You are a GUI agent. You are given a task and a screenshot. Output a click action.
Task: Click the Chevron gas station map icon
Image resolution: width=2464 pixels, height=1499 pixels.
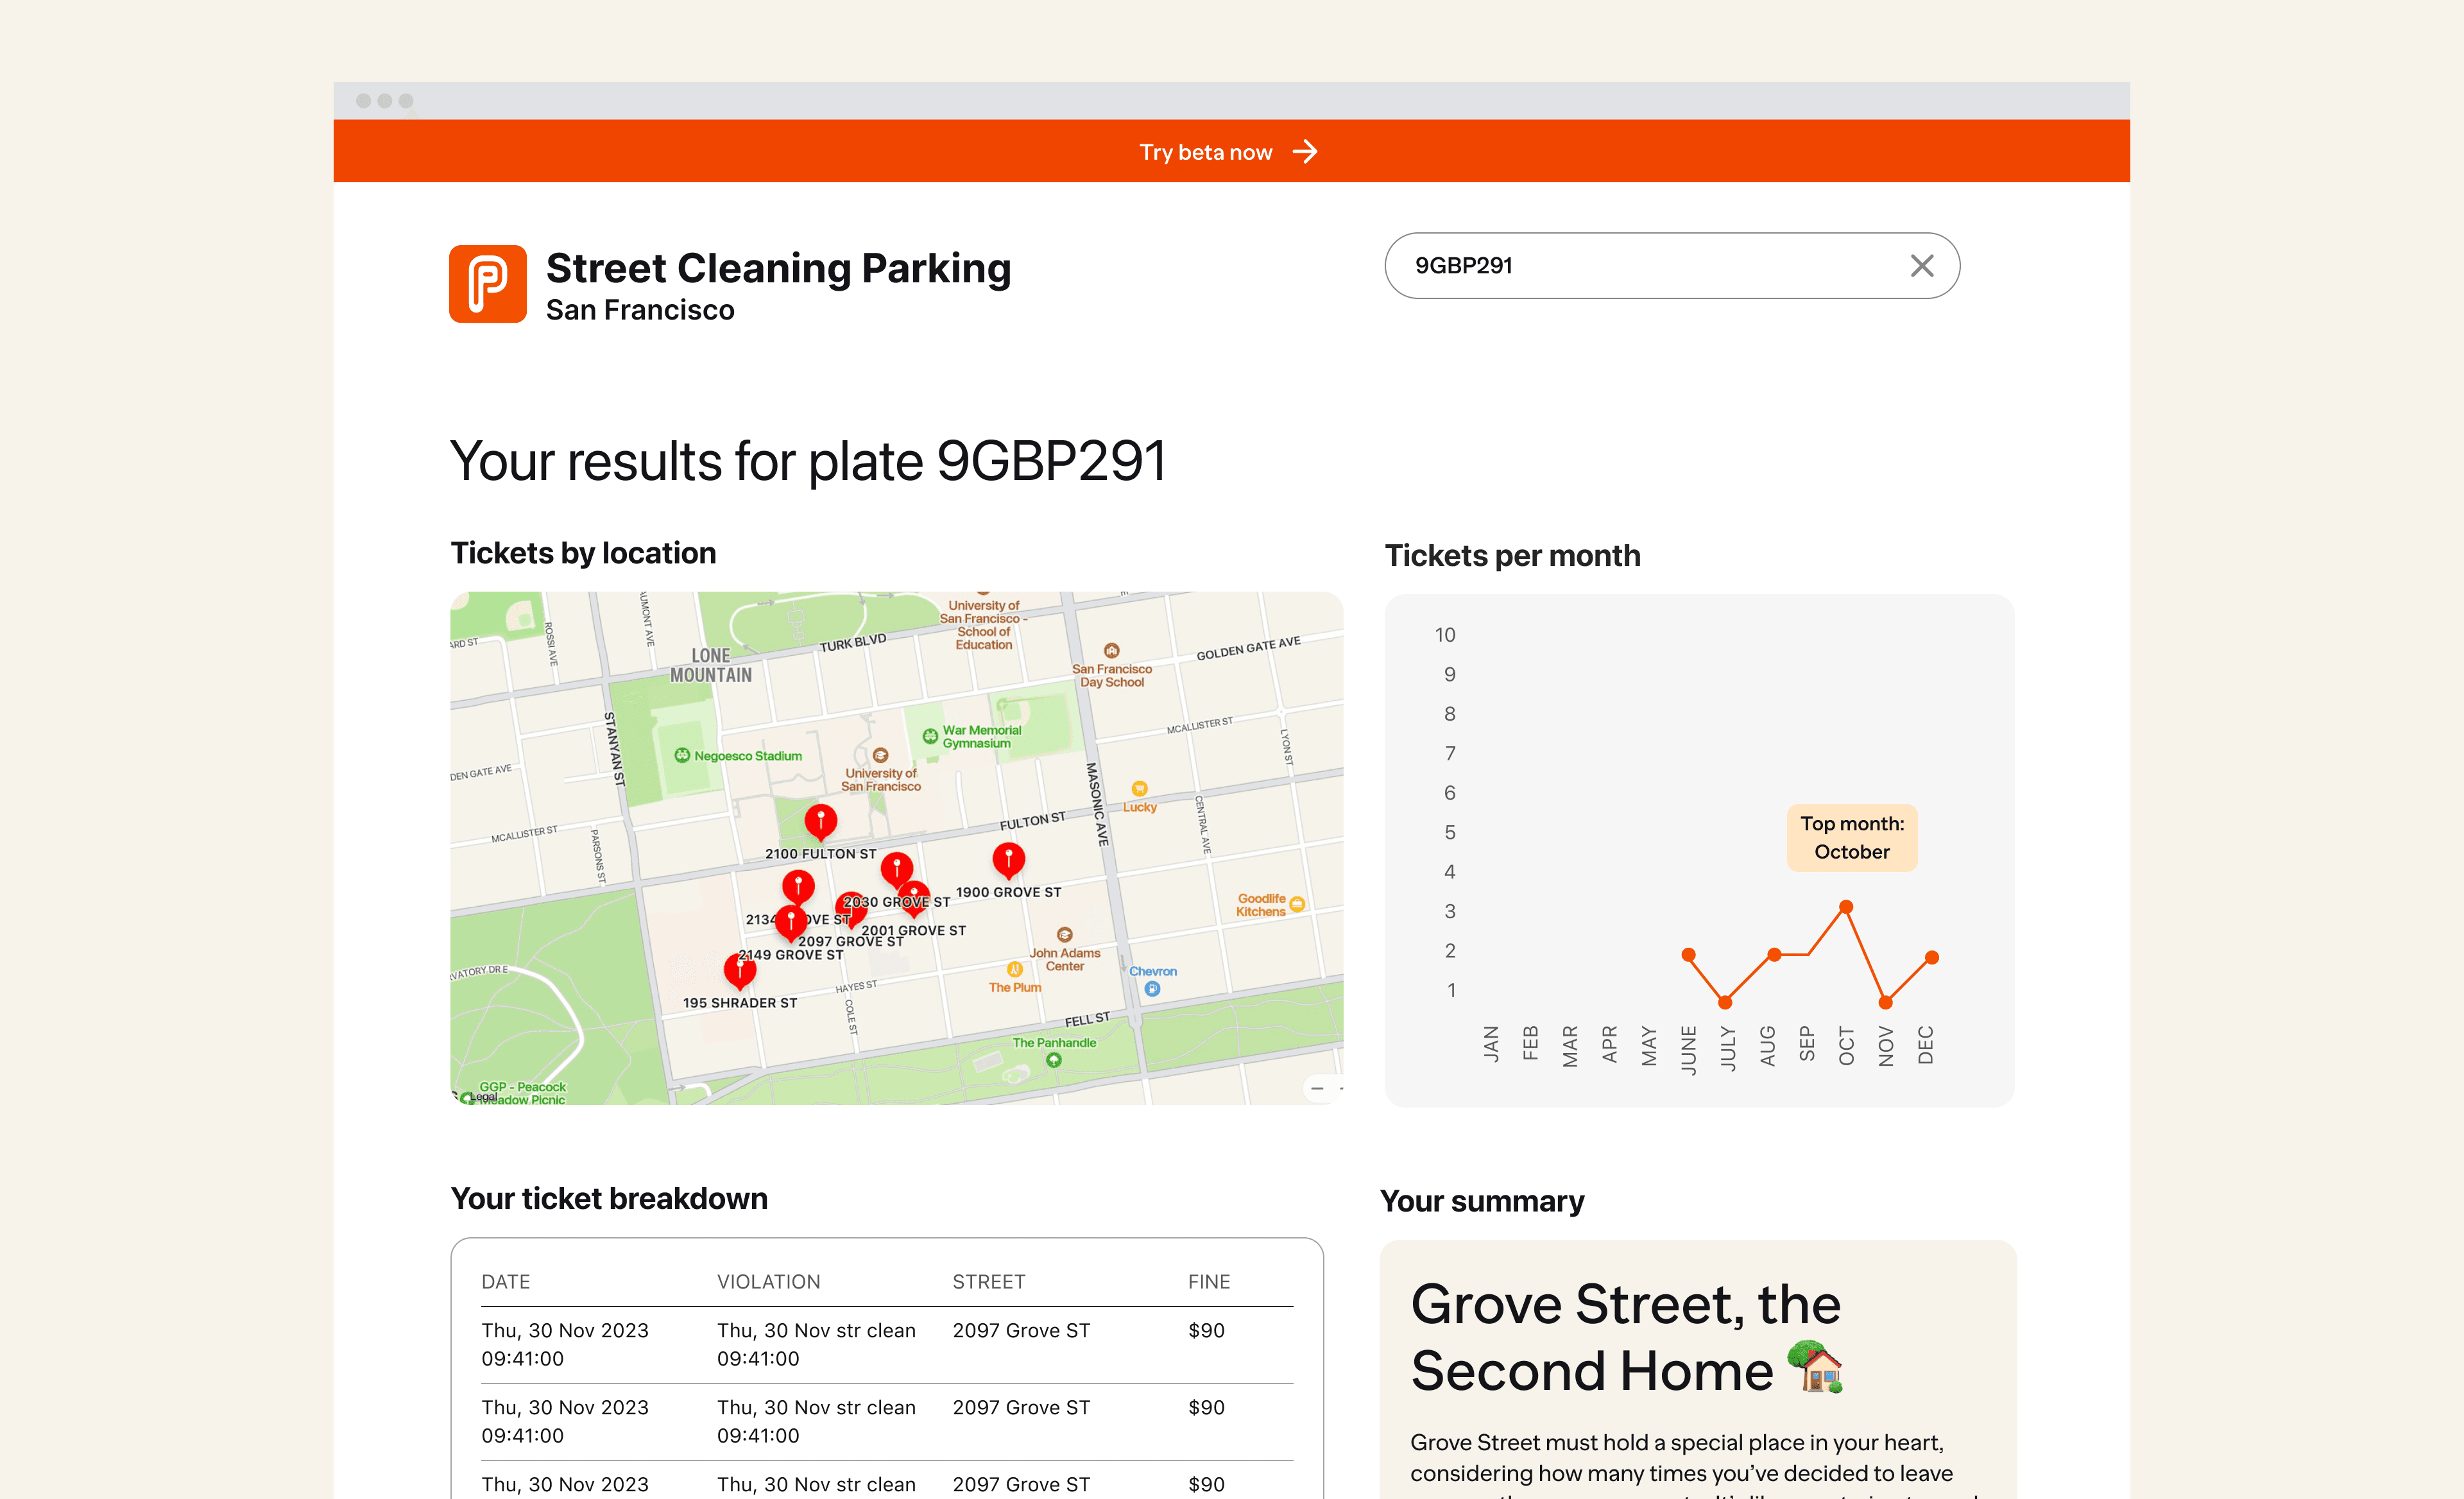pyautogui.click(x=1152, y=988)
